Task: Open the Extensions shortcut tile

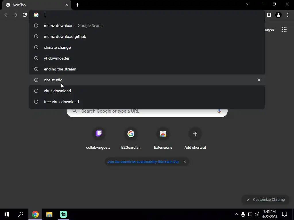Action: tap(163, 138)
